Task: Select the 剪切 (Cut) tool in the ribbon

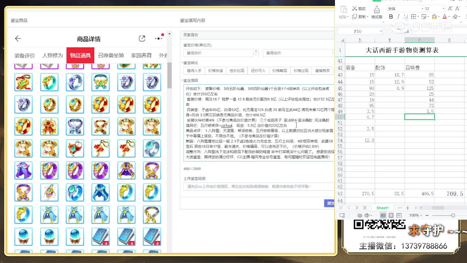Action: tap(358, 8)
